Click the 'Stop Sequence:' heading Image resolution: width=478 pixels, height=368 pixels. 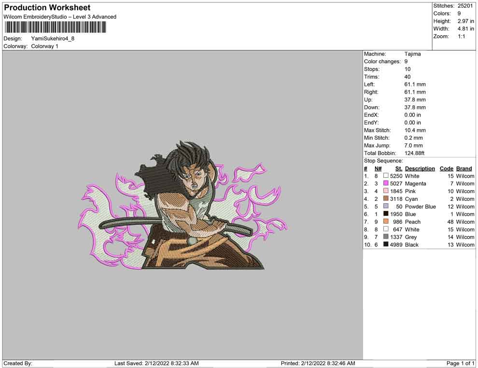pyautogui.click(x=383, y=161)
